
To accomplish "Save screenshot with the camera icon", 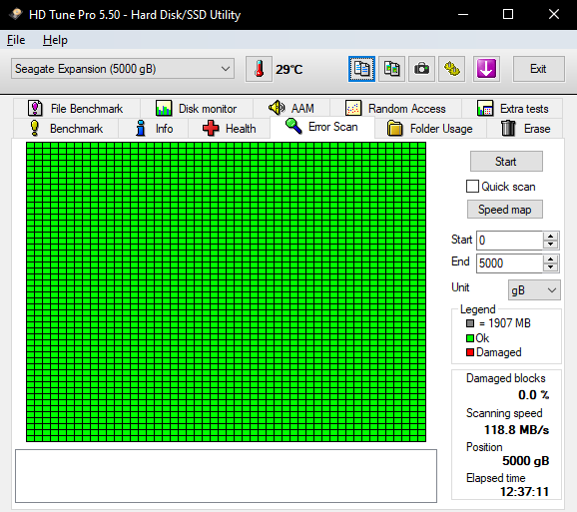I will [x=421, y=69].
